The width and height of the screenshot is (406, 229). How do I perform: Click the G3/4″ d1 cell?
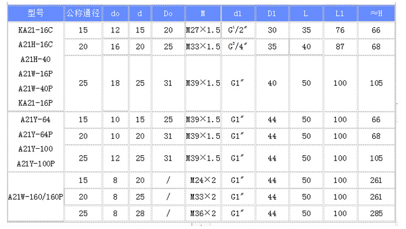click(x=238, y=47)
